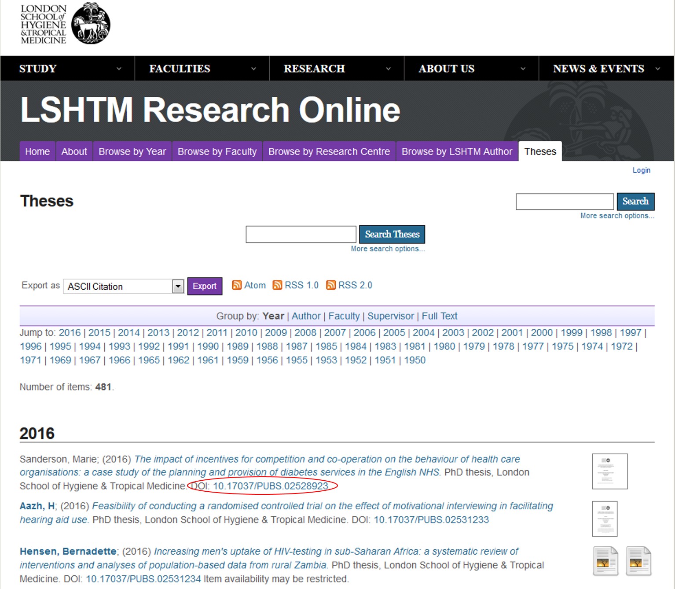Open Aazh thesis document thumbnail
The image size is (675, 589).
coord(605,519)
